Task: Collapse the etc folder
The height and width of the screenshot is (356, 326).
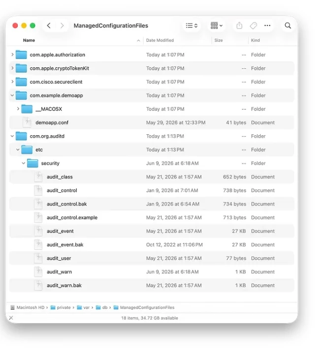Action: point(18,149)
